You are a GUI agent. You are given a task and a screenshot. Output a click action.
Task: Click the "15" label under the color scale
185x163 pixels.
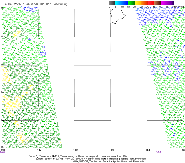tap(128, 7)
